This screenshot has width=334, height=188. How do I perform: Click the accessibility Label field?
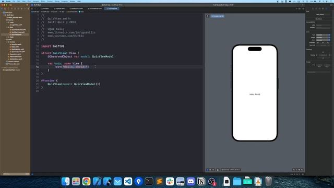tap(323, 25)
